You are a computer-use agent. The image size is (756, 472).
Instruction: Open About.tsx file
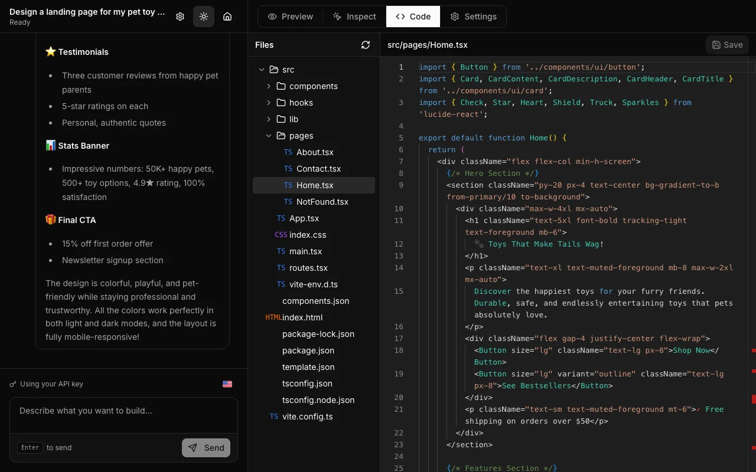[314, 152]
